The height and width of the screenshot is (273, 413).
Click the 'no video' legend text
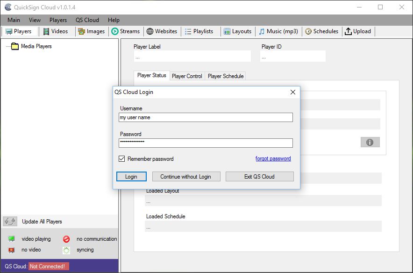[x=31, y=250]
